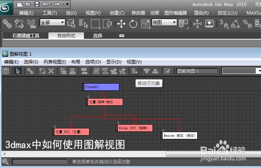
Task: Toggle the 3D Snaps button
Action: [x=224, y=24]
